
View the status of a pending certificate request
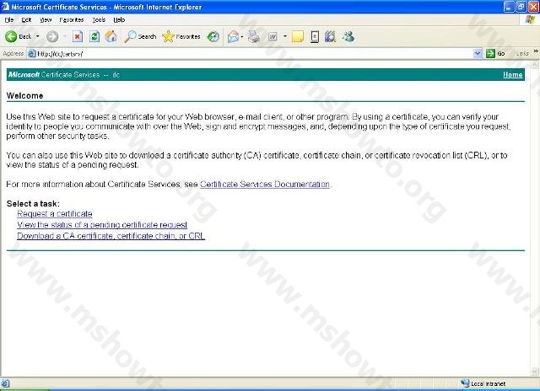pyautogui.click(x=102, y=224)
